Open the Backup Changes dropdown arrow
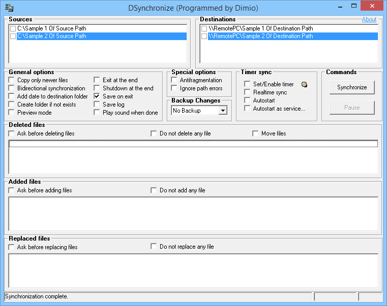 (223, 111)
